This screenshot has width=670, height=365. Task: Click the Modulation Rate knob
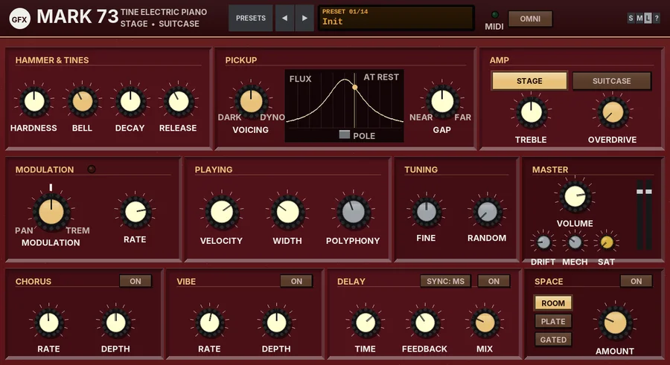(135, 212)
